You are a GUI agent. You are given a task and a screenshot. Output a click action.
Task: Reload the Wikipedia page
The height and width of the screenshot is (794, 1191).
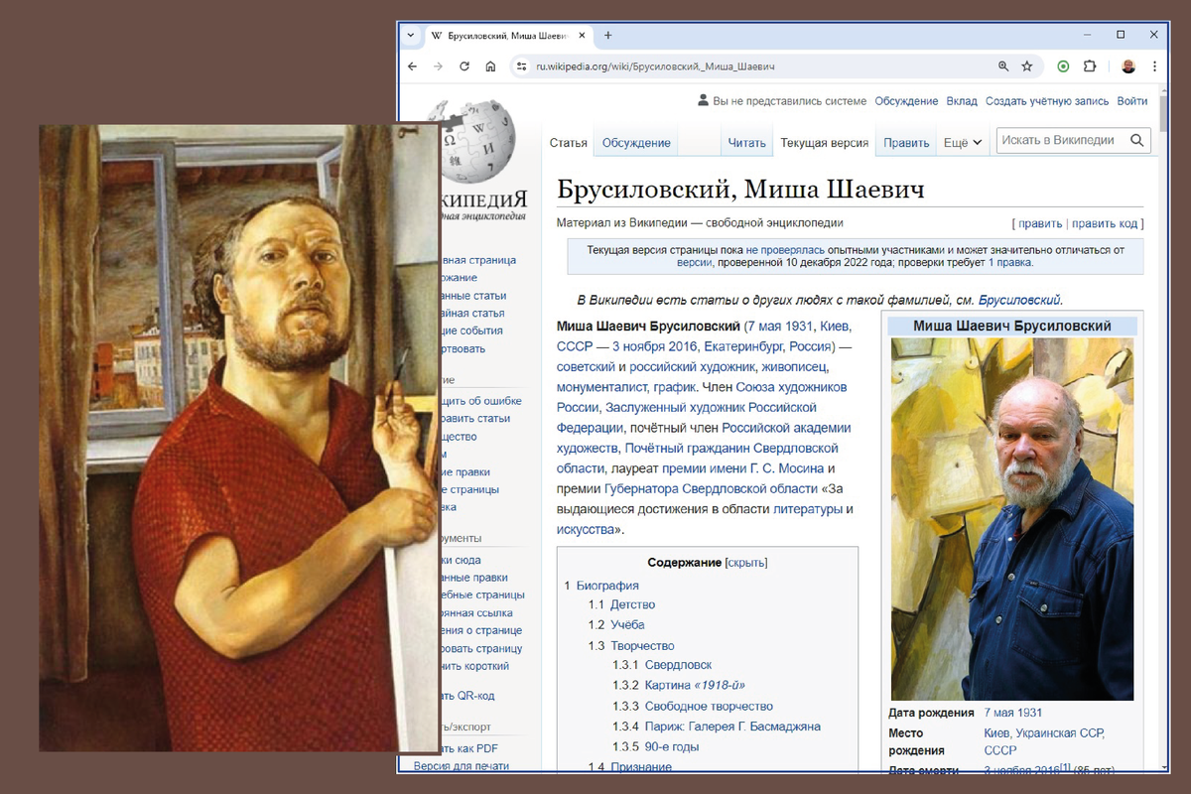click(464, 66)
